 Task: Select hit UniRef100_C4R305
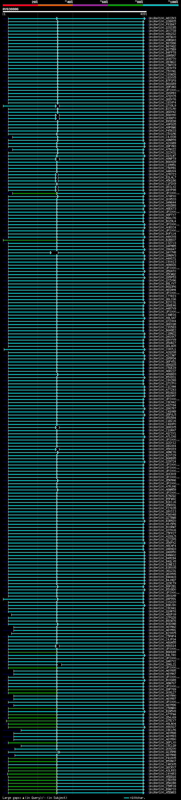(162, 765)
